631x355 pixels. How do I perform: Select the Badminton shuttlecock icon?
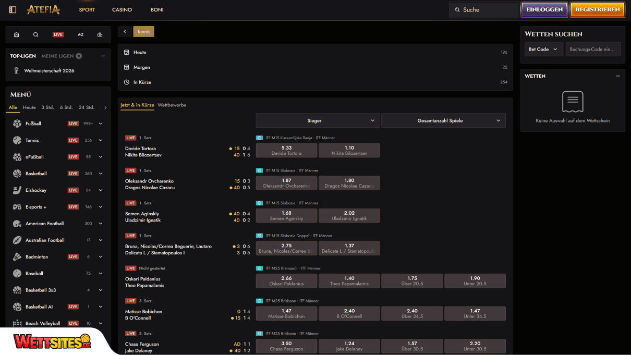(17, 257)
